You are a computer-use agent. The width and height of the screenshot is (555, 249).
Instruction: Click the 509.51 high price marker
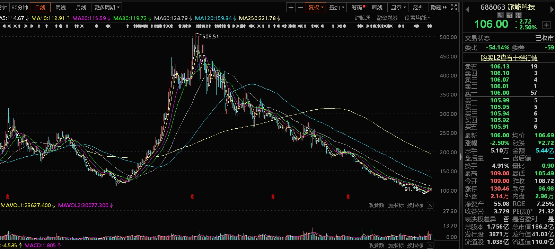coord(210,37)
